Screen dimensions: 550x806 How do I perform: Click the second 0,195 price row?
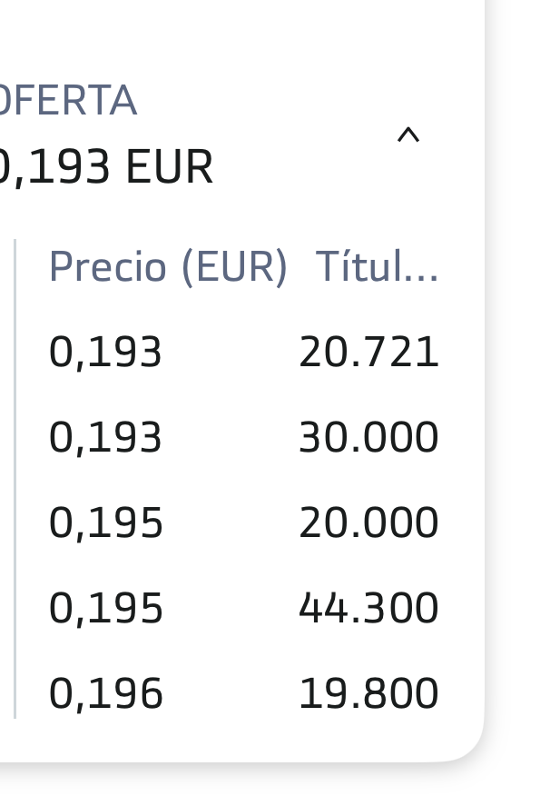point(106,609)
